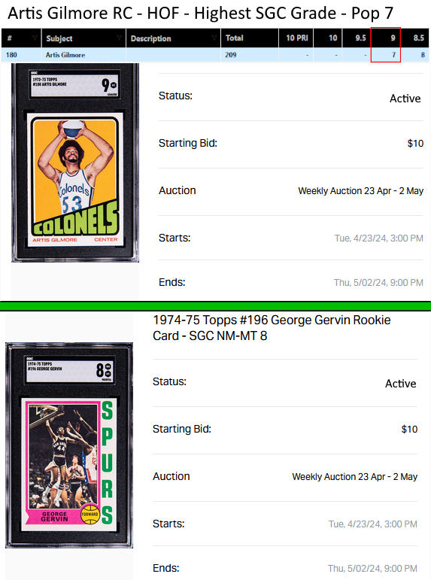
Task: Open the Subject column filter icon
Action: tap(119, 38)
